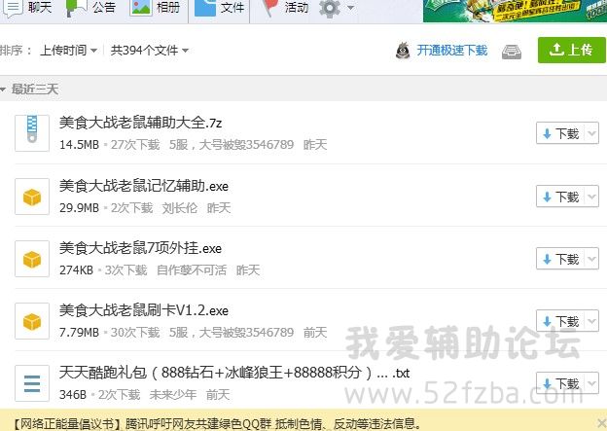Click the 开通极速下载 link

click(451, 51)
